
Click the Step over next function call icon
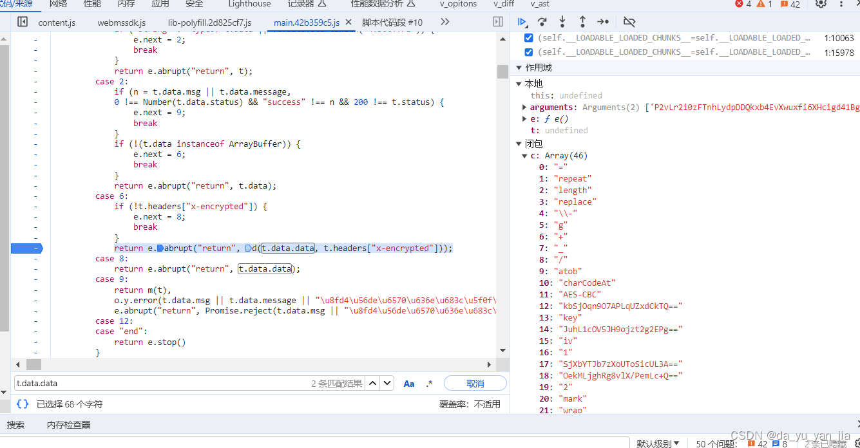click(x=542, y=21)
